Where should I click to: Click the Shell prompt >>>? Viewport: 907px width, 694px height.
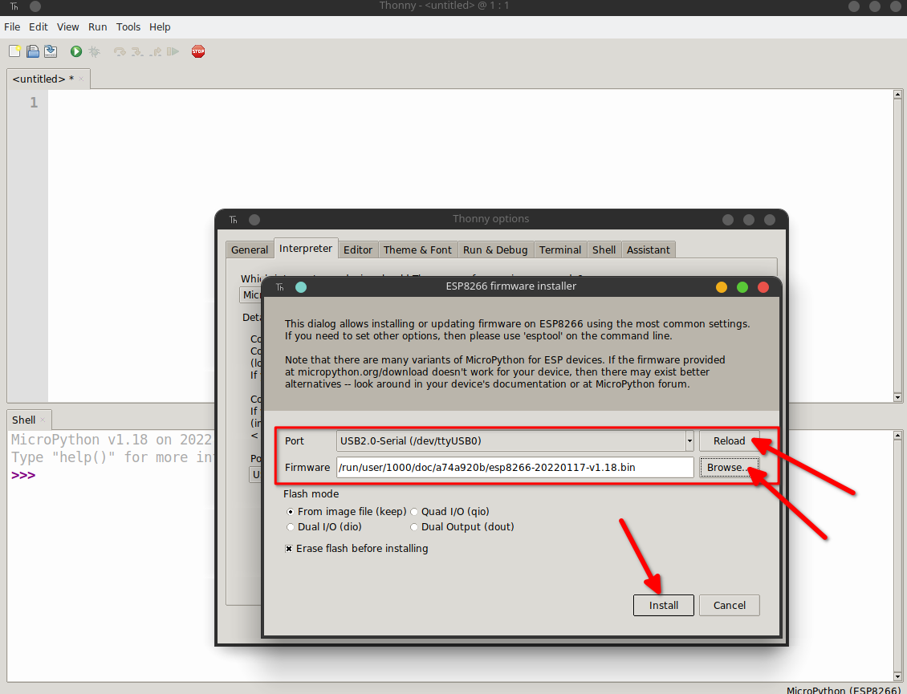(x=23, y=476)
